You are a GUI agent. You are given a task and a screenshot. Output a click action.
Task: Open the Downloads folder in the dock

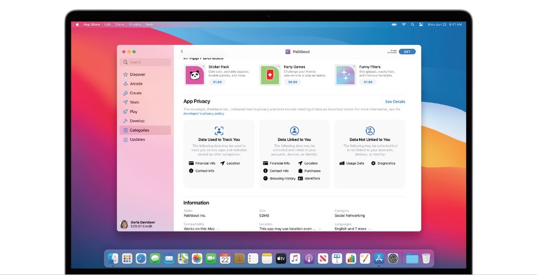point(412,258)
